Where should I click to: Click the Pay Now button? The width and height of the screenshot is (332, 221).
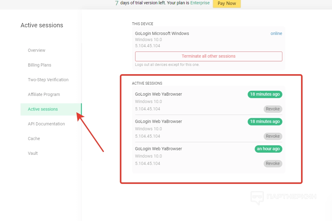point(227,3)
